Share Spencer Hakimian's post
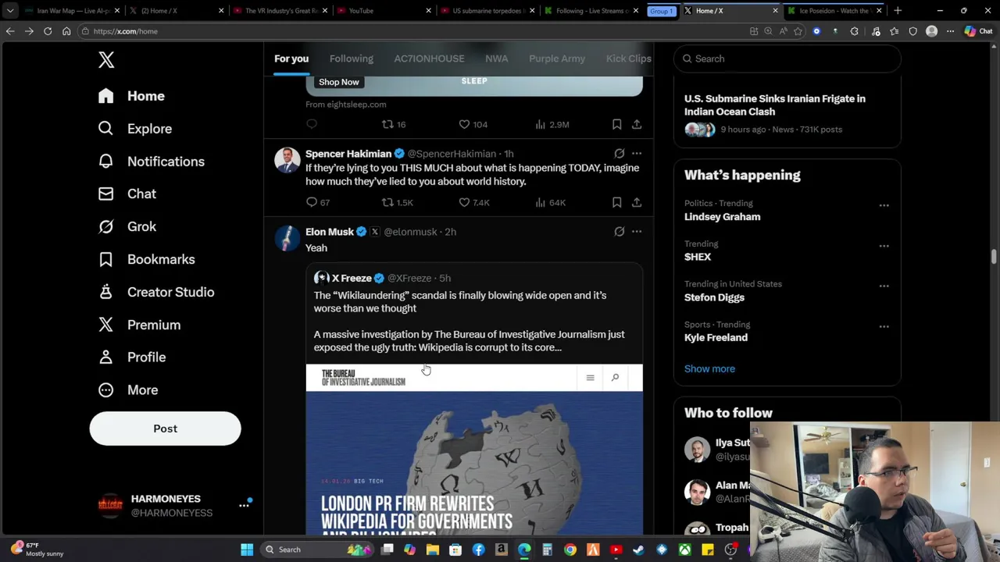1000x562 pixels. pos(637,202)
